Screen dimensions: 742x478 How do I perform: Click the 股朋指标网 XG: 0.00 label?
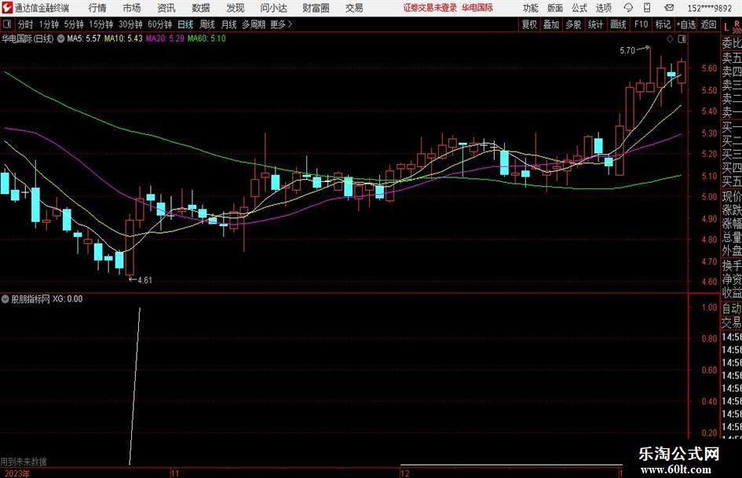click(47, 299)
